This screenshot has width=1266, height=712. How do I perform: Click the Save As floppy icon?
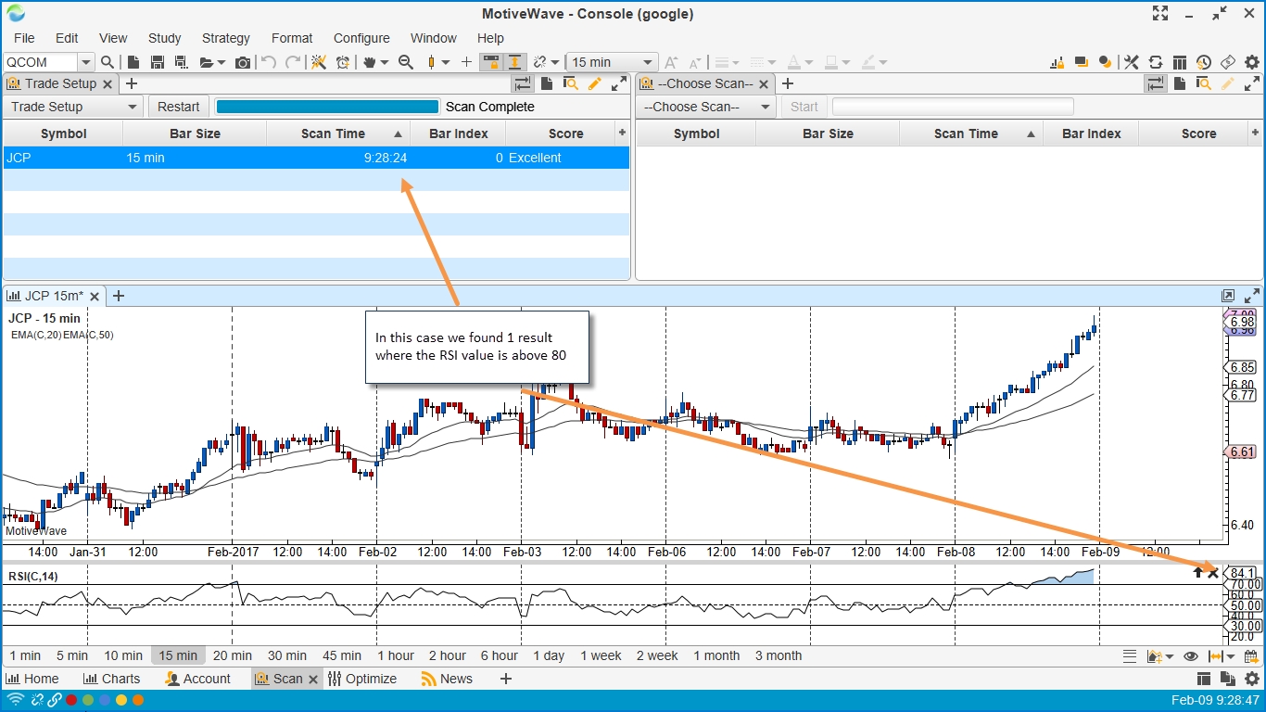pyautogui.click(x=181, y=62)
